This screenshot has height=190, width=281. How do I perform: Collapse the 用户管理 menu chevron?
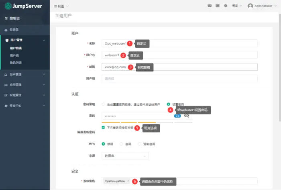click(x=44, y=40)
